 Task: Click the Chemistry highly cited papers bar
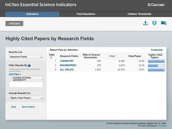(156, 61)
